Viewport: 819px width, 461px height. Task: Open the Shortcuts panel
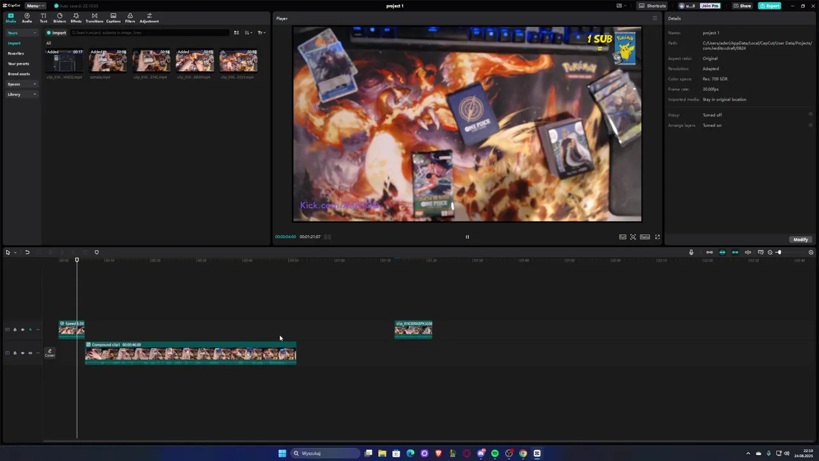[653, 6]
